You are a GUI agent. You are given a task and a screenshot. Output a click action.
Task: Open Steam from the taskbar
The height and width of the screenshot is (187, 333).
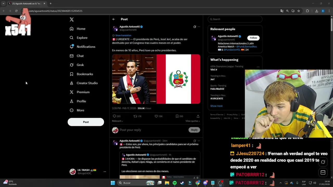point(182,183)
